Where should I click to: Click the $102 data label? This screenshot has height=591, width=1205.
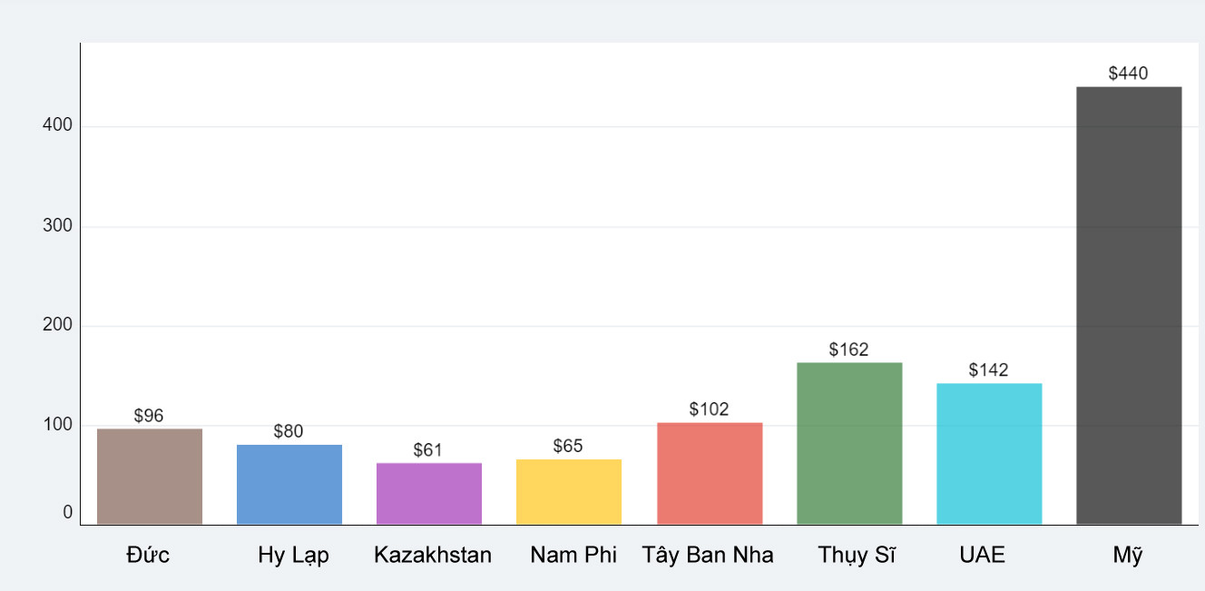tap(709, 409)
